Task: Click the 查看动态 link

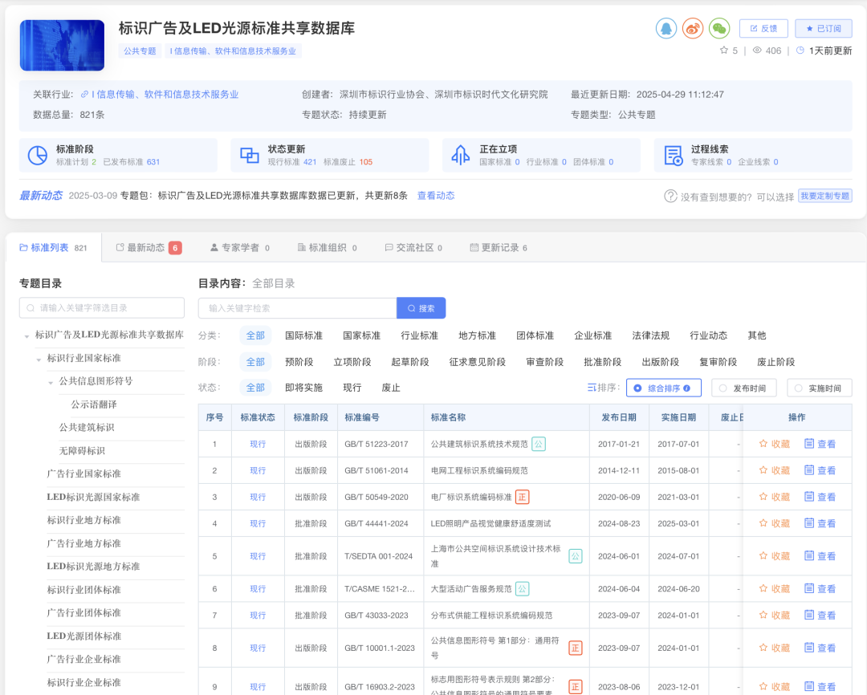Action: 436,195
